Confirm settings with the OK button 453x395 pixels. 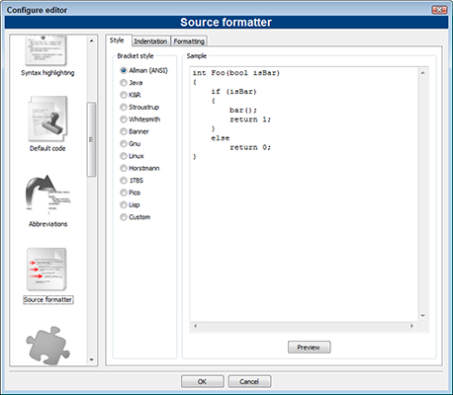pos(202,381)
